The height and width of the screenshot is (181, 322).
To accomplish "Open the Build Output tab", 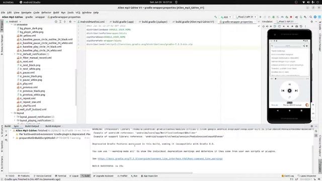I will [x=32, y=126].
